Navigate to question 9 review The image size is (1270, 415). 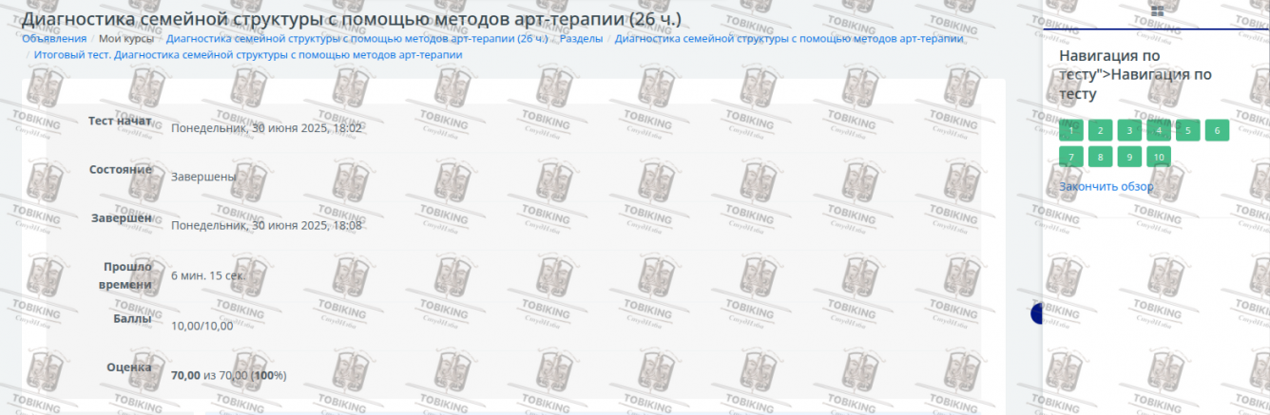1129,157
